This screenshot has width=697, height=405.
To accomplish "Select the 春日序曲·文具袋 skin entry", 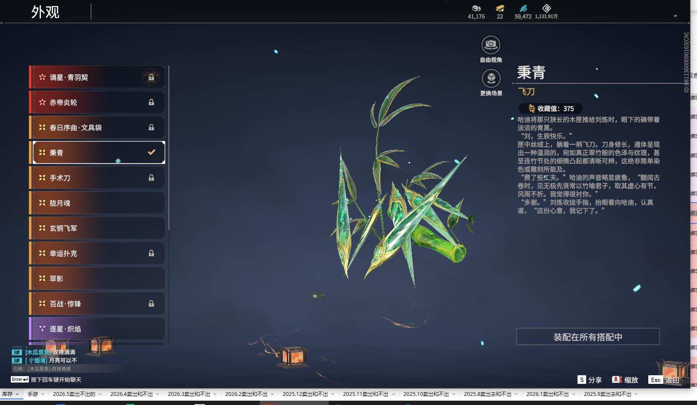I will 97,127.
